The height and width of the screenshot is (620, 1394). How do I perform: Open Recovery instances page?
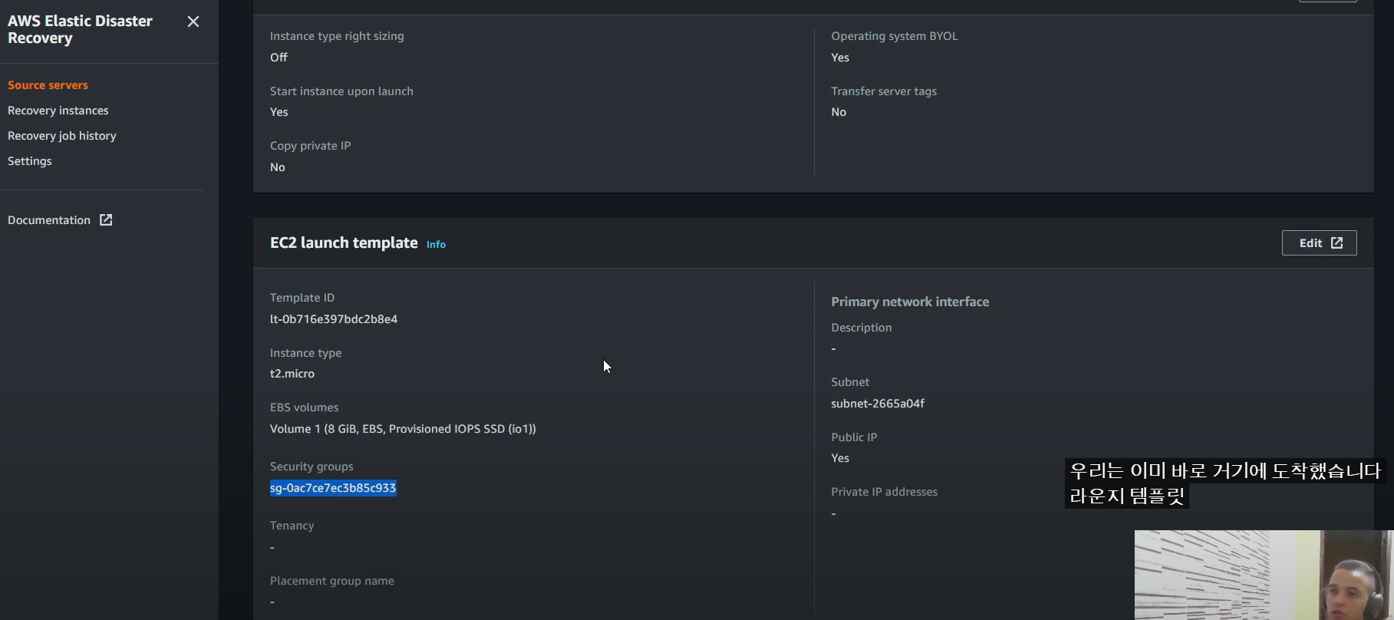pyautogui.click(x=58, y=110)
